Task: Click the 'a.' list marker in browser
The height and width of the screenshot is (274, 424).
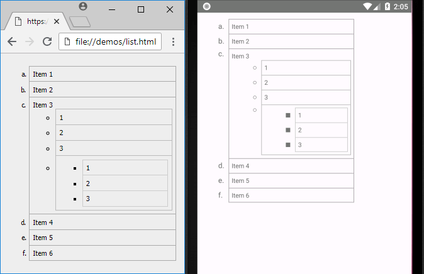Action: pyautogui.click(x=24, y=74)
